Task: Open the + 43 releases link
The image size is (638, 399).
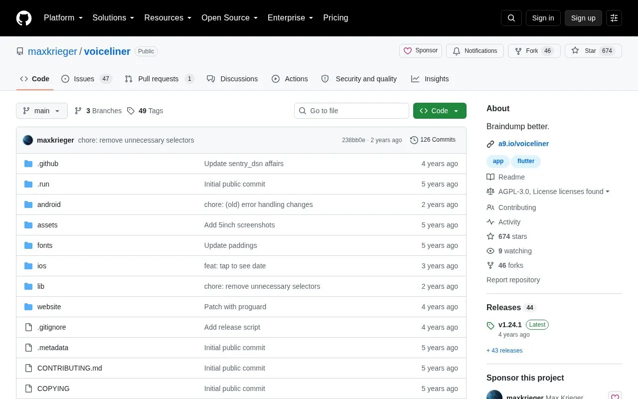Action: [504, 351]
